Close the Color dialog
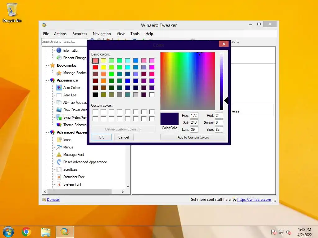This screenshot has height=238, width=318. (224, 44)
